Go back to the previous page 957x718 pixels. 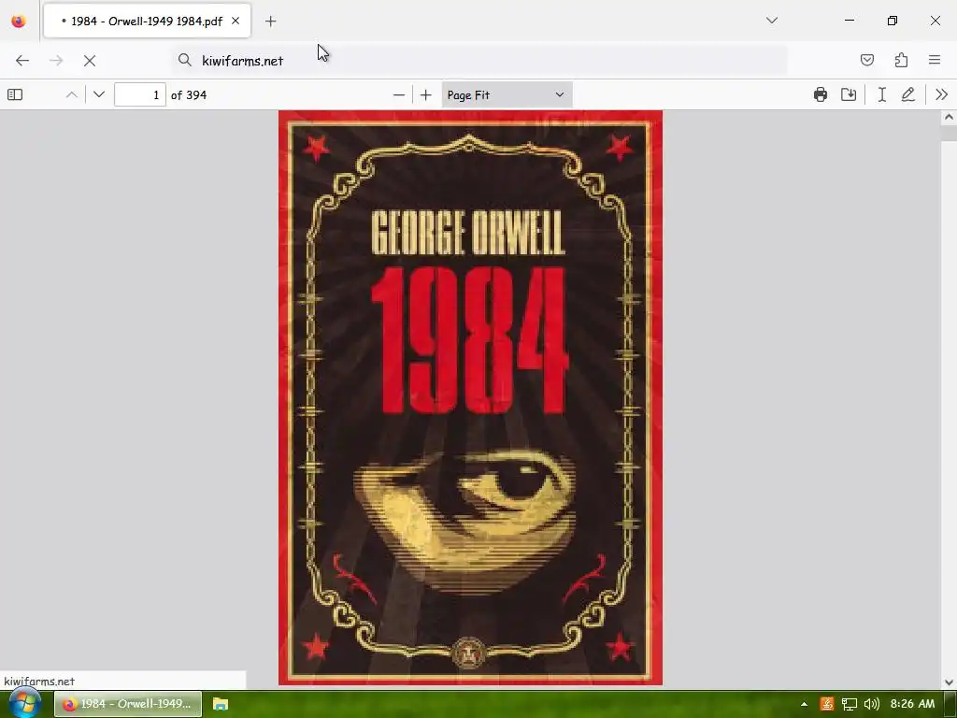pyautogui.click(x=22, y=61)
